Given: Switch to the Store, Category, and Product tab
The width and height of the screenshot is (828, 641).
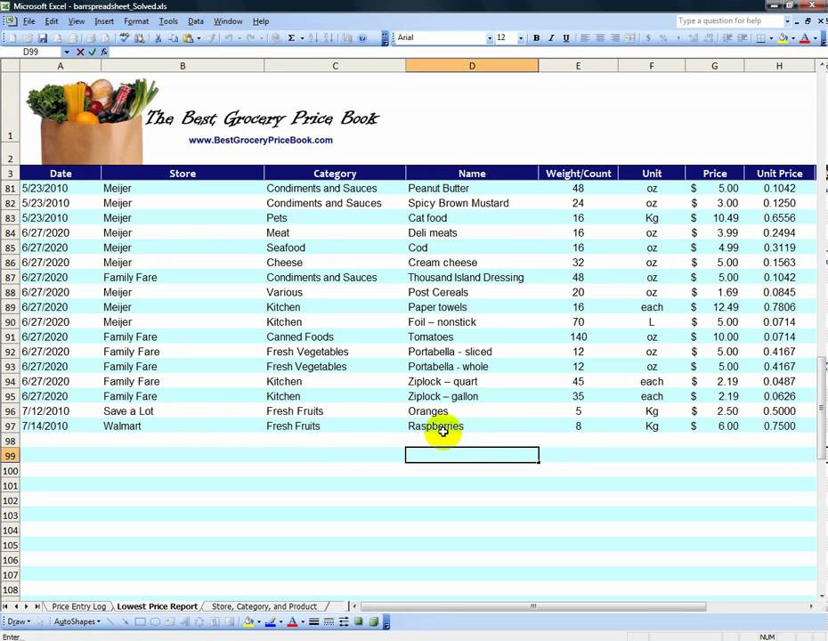Looking at the screenshot, I should point(264,606).
